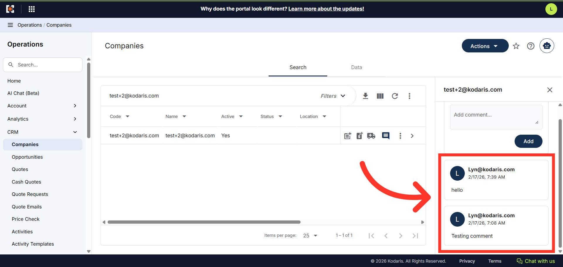The image size is (563, 267).
Task: Expand the Analytics menu section
Action: tap(43, 119)
